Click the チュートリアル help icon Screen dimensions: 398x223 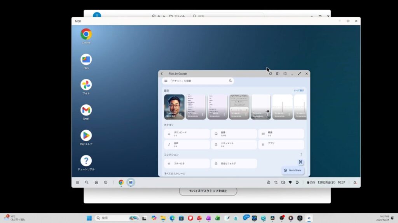(86, 161)
